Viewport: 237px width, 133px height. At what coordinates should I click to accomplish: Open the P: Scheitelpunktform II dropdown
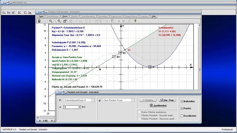(x=93, y=100)
